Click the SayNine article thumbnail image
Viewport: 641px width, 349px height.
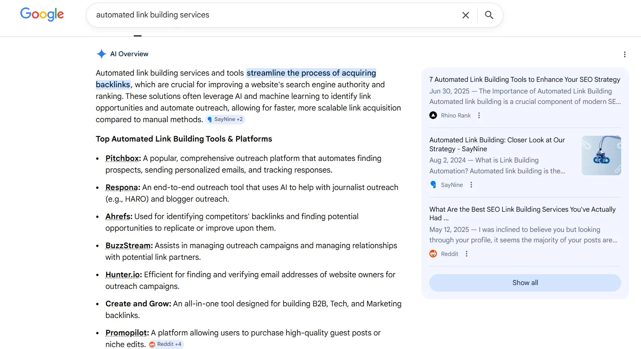point(601,155)
